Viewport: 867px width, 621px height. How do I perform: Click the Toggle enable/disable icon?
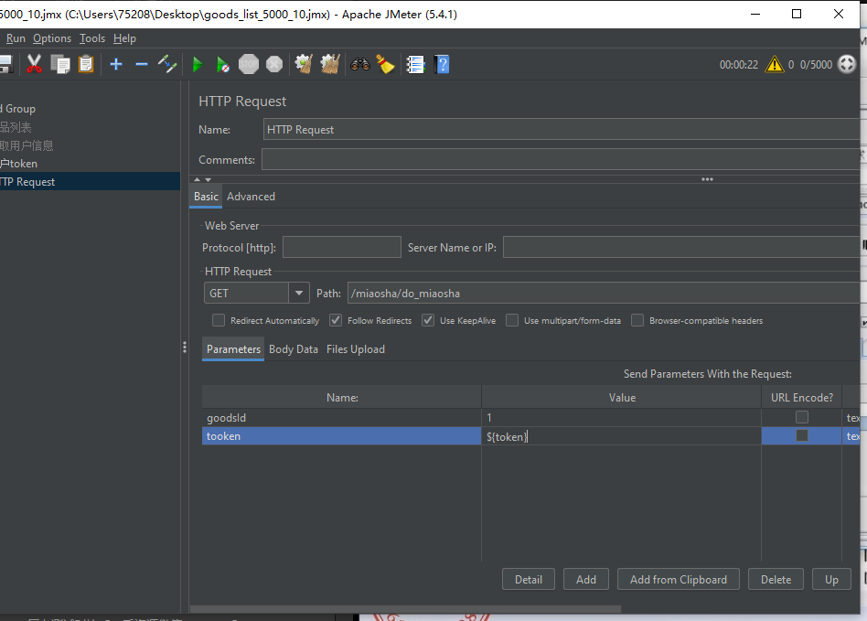coord(167,64)
